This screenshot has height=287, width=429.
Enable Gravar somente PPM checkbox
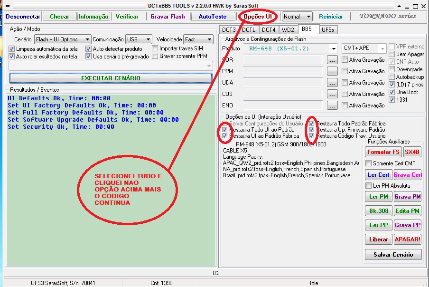155,56
